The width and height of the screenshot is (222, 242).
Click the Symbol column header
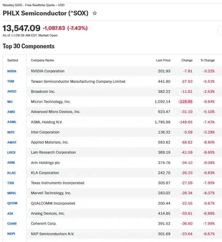coord(13,60)
